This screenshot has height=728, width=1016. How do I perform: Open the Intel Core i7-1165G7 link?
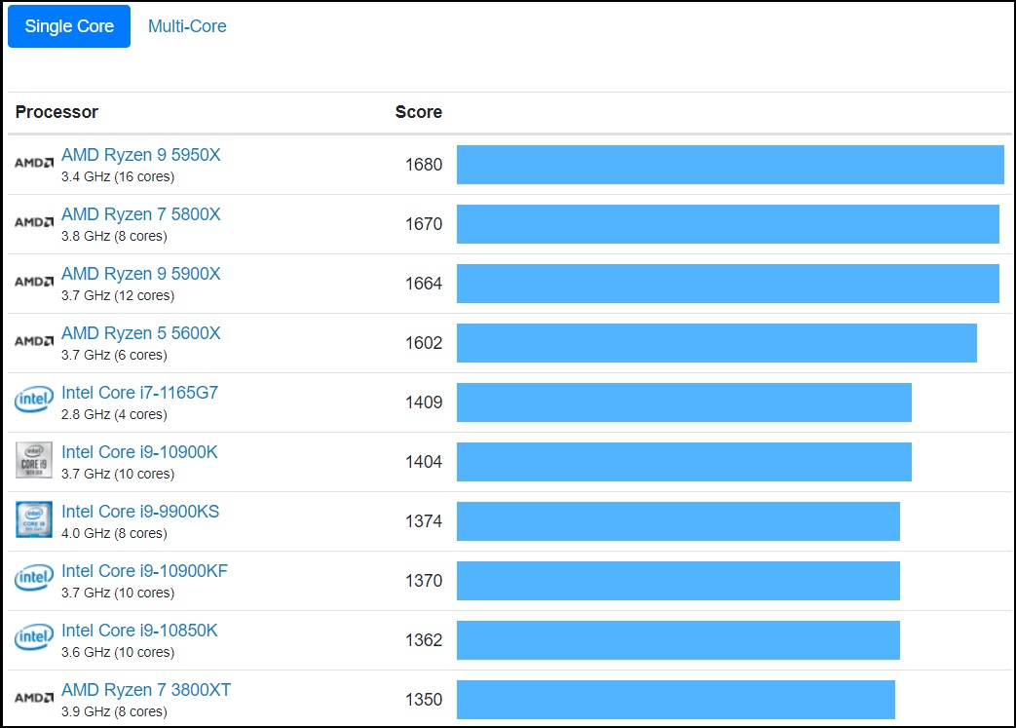coord(139,393)
